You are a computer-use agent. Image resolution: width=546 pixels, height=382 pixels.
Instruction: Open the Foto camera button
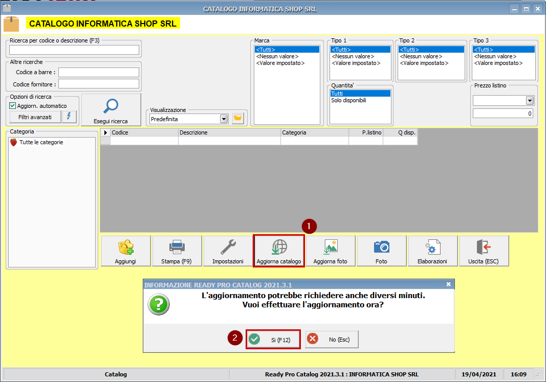[x=382, y=251]
